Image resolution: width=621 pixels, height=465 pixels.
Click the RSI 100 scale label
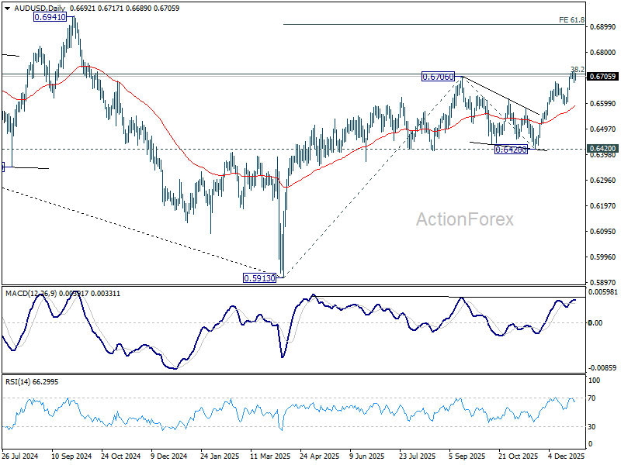pos(594,381)
